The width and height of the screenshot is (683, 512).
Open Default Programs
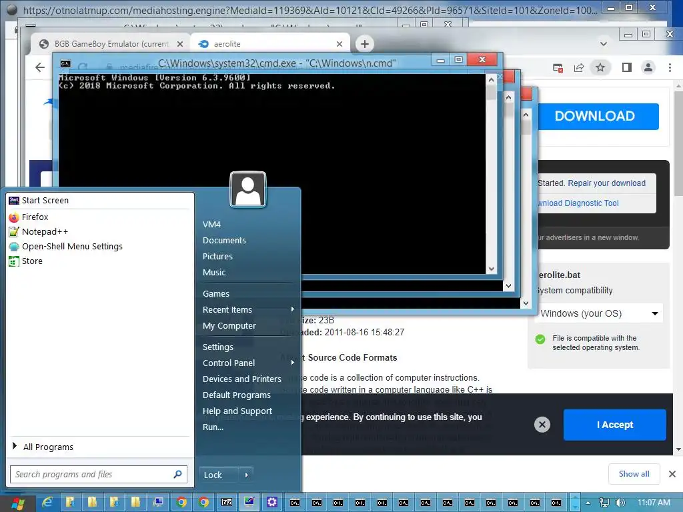(237, 395)
